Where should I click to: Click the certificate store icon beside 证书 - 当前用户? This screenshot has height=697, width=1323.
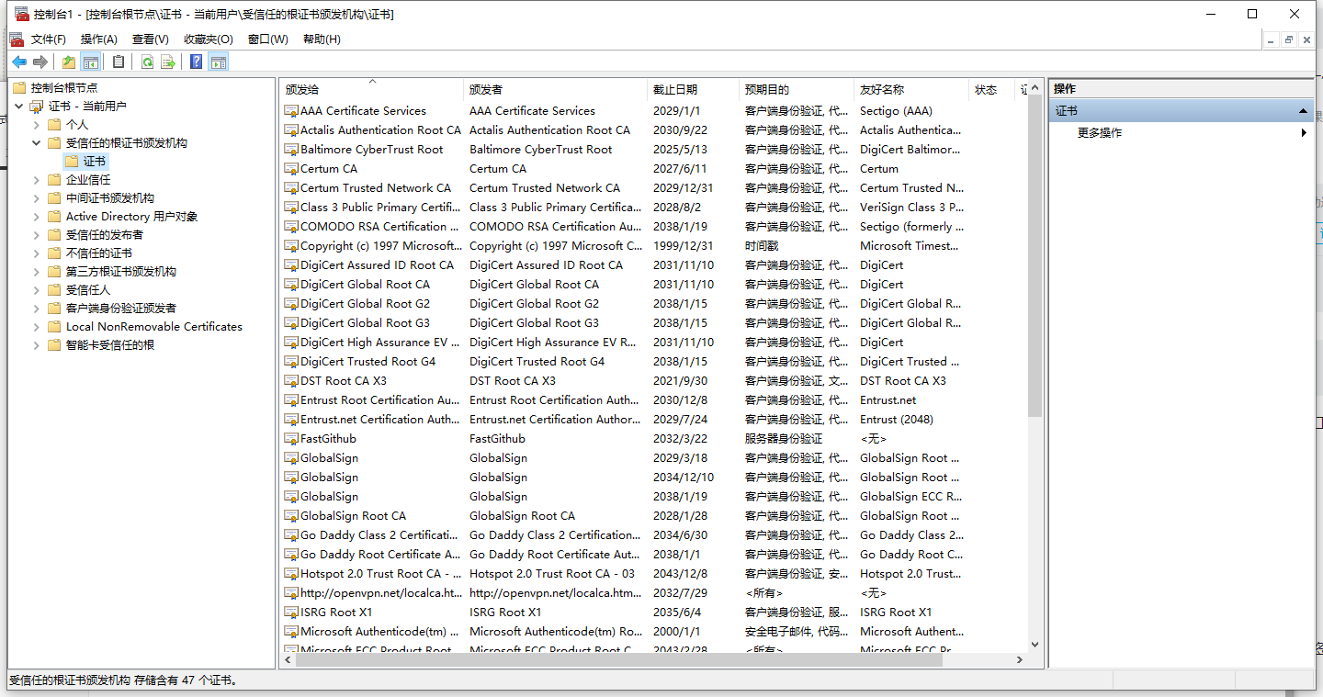(x=37, y=106)
